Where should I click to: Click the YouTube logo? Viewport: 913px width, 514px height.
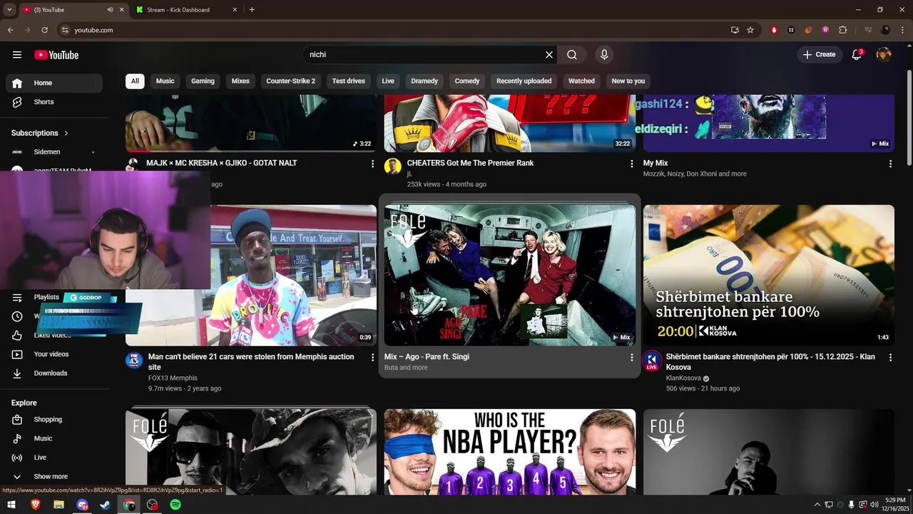coord(56,55)
